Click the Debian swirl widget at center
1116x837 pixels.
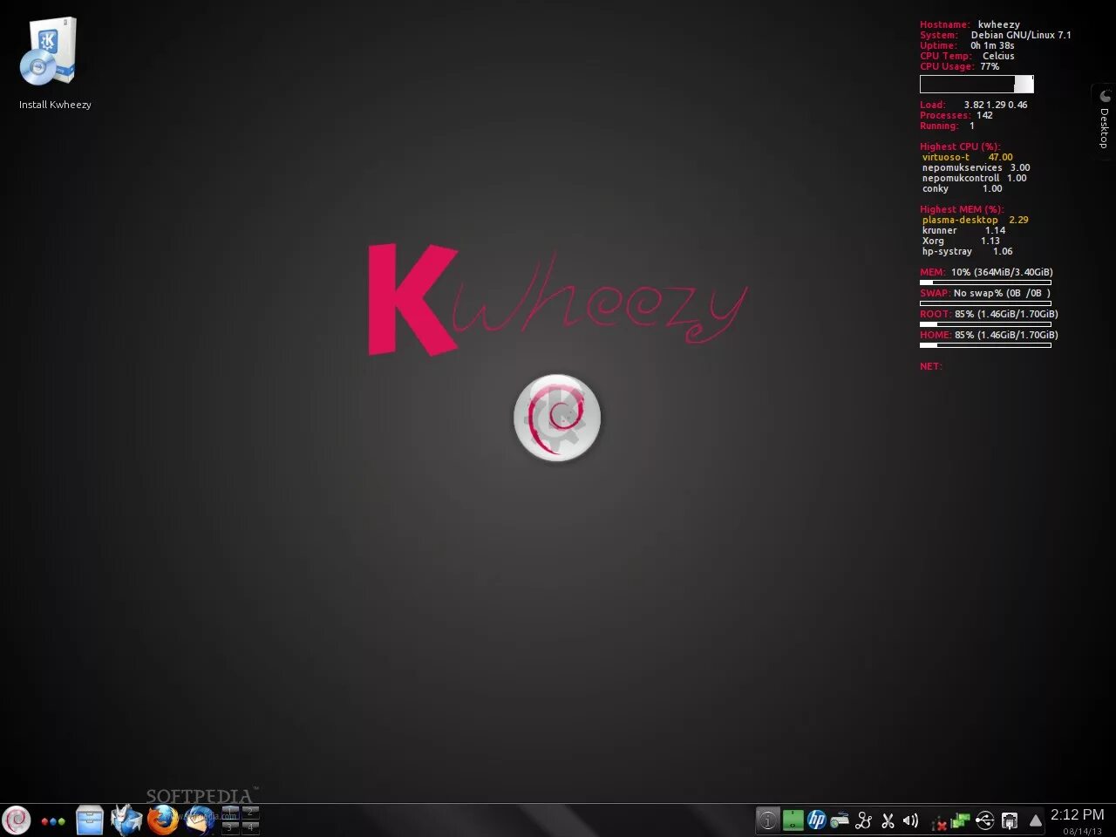[557, 418]
